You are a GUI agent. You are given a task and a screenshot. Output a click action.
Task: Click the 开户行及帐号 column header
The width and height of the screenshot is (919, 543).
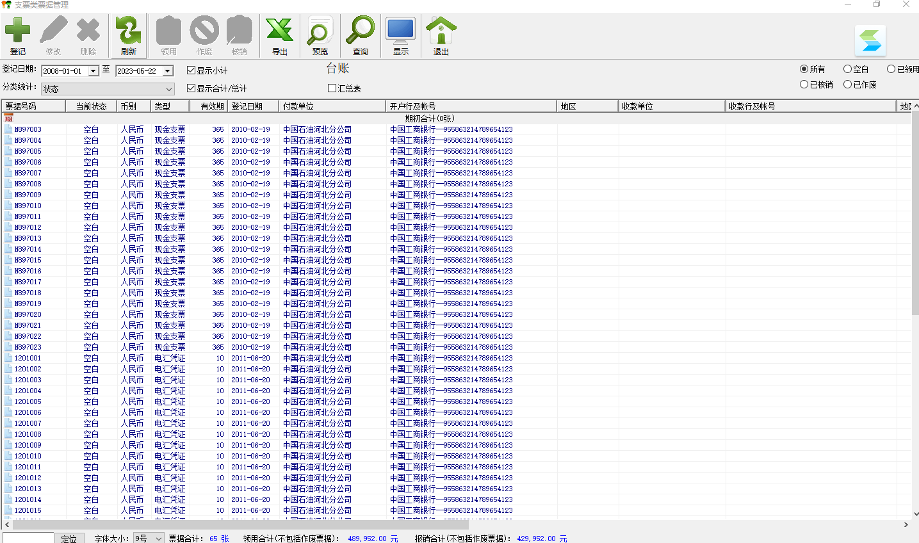tap(471, 106)
